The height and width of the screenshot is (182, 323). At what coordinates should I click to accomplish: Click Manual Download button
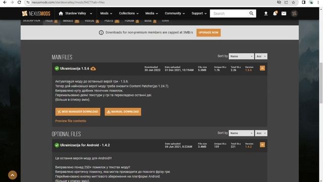click(x=123, y=112)
